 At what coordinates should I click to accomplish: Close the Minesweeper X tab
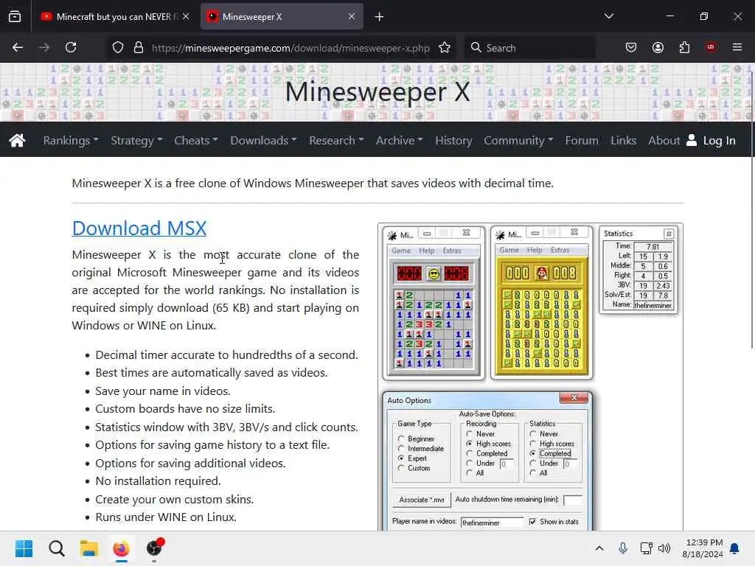[x=352, y=17]
